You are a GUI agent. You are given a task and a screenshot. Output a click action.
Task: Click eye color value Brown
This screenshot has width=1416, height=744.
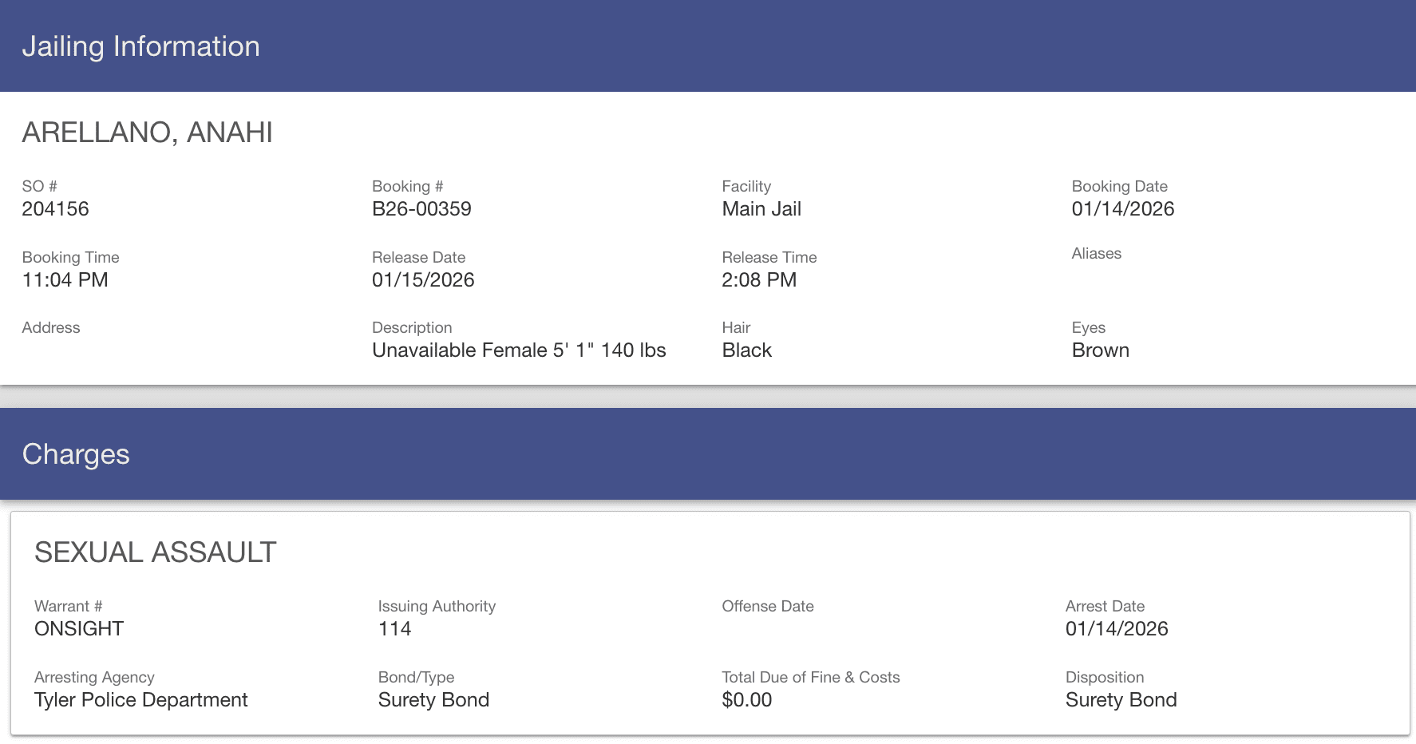click(x=1100, y=350)
